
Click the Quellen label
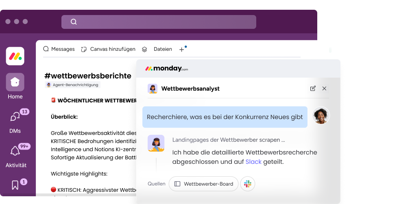(x=157, y=184)
